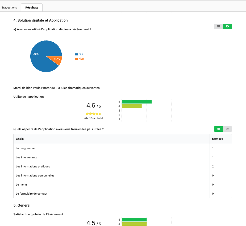246x226 pixels.
Task: Toggle the 'Oui' legend entry
Action: pyautogui.click(x=79, y=54)
